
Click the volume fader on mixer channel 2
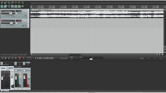(24, 78)
